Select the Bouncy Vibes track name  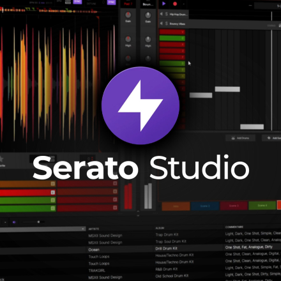[178, 24]
